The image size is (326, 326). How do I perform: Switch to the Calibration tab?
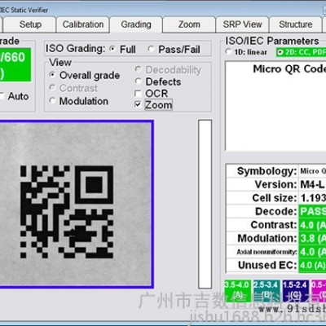(83, 24)
